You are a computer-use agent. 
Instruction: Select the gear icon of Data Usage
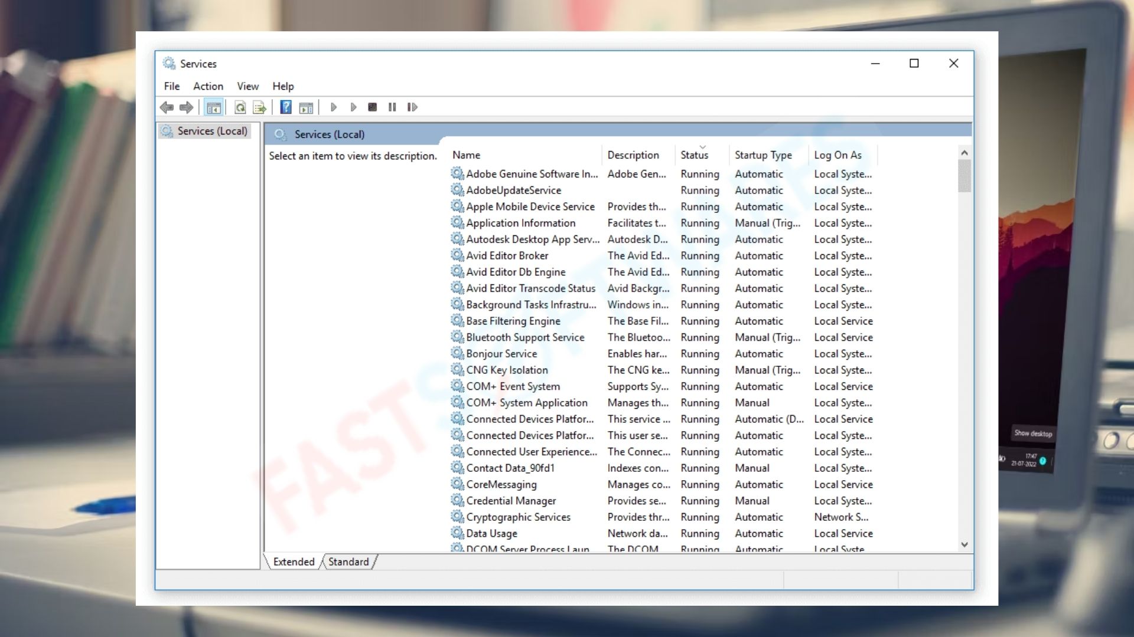(457, 533)
